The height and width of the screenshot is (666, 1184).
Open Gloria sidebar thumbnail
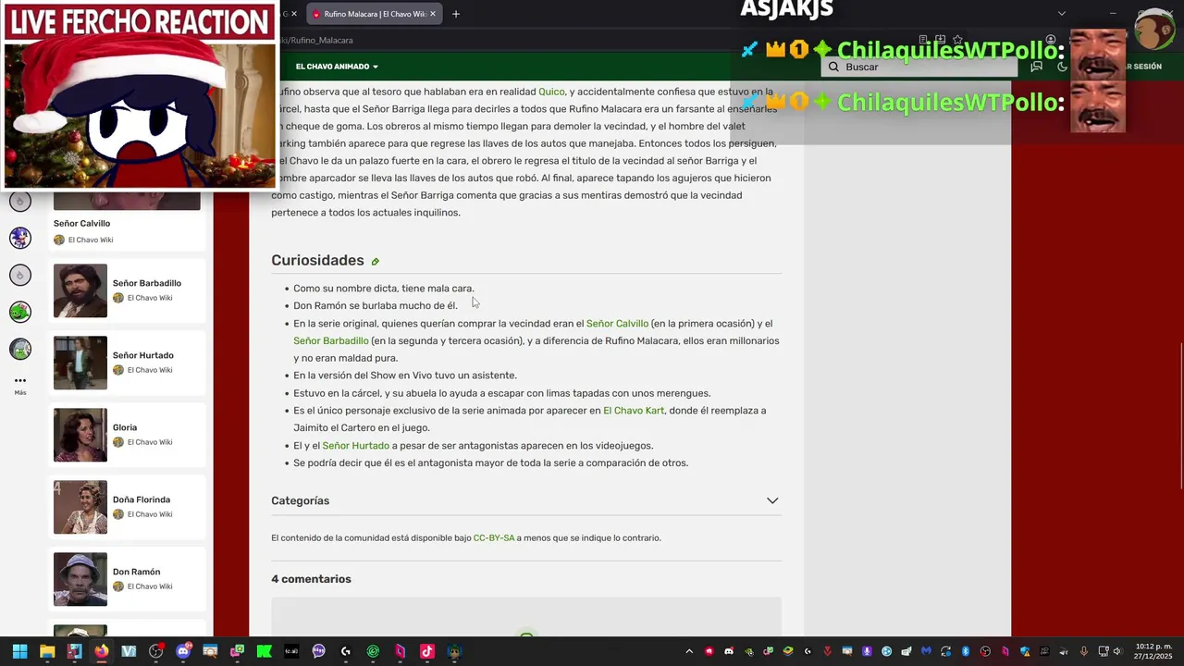[80, 435]
